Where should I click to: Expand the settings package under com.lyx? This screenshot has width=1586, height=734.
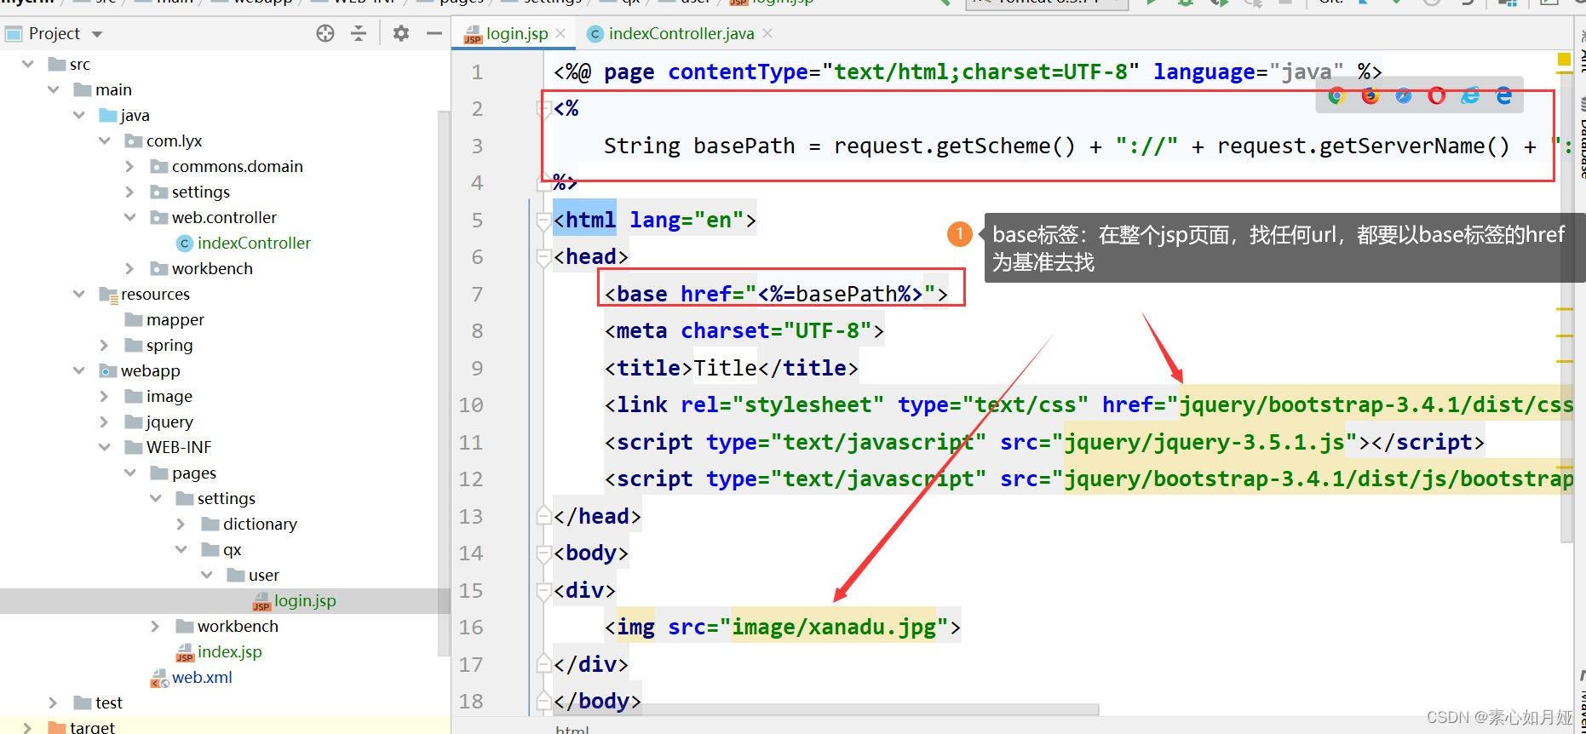[x=130, y=192]
